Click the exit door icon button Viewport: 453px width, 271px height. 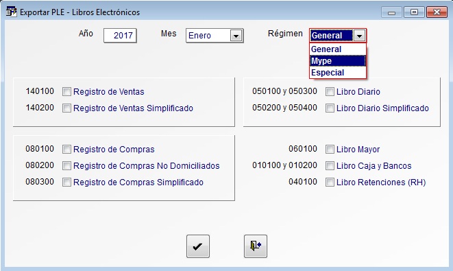pyautogui.click(x=256, y=246)
